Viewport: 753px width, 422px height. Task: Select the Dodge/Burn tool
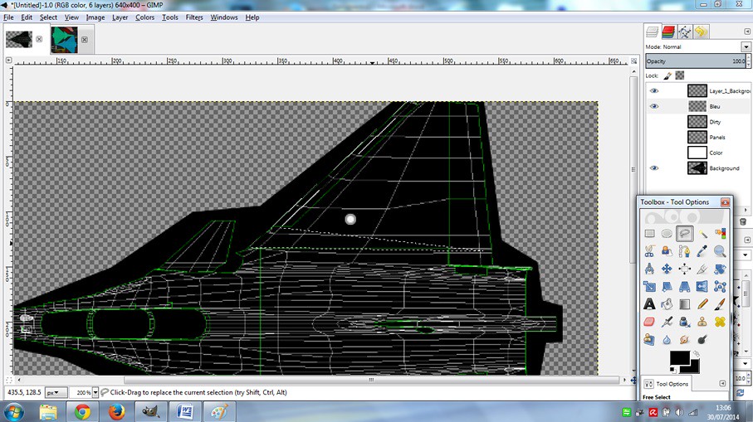pyautogui.click(x=702, y=340)
